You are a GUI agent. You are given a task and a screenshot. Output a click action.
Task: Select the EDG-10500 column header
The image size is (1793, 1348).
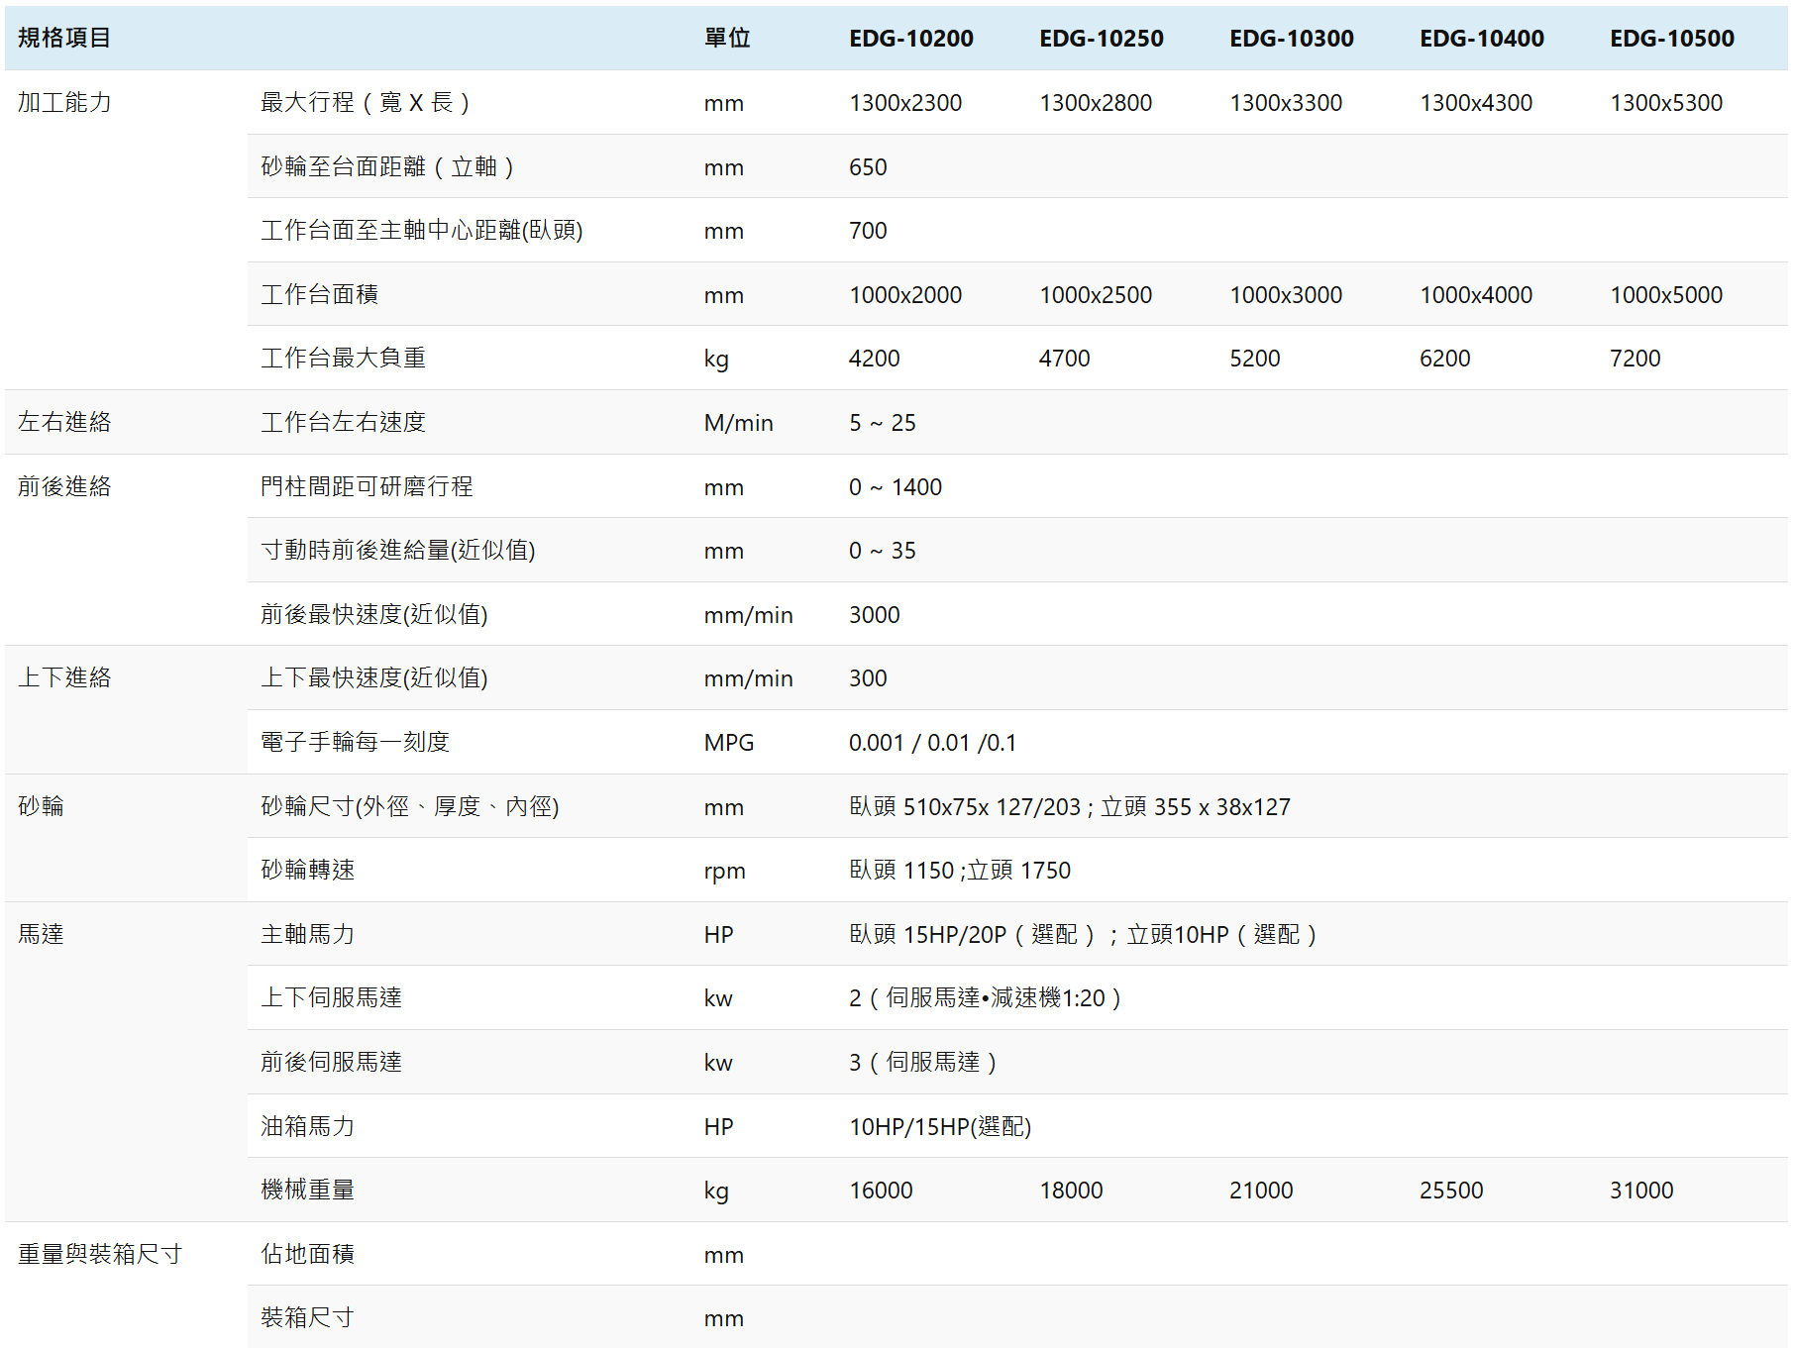click(x=1672, y=39)
